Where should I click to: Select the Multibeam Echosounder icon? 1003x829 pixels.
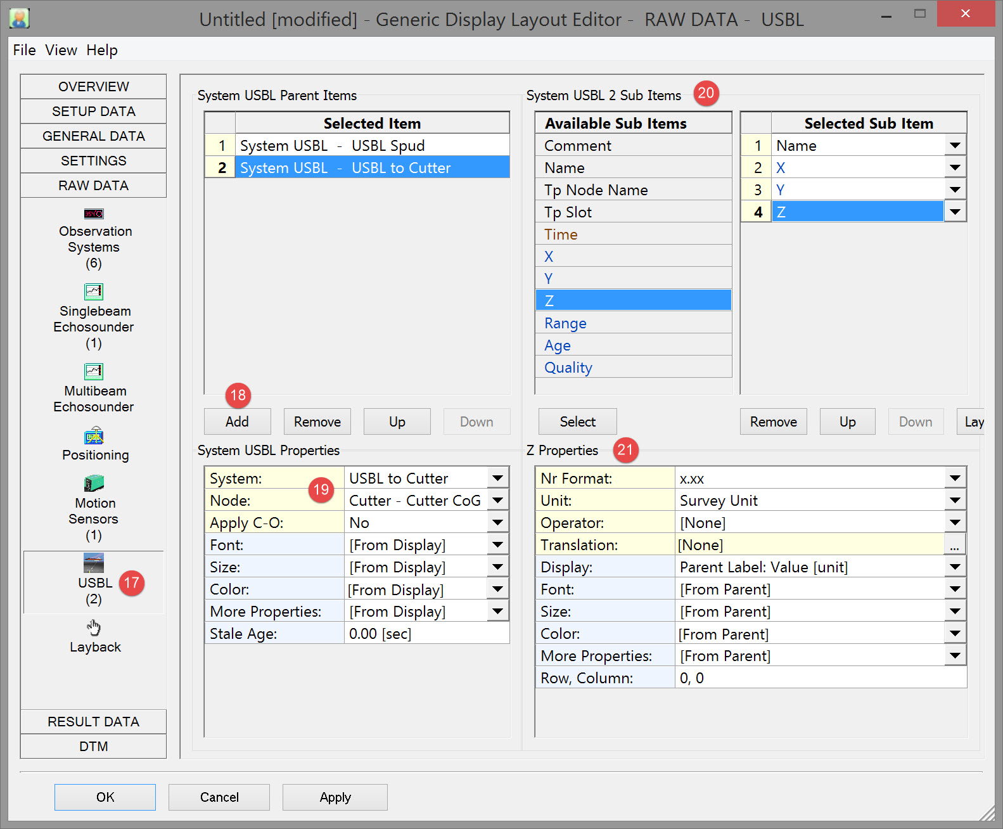pos(94,372)
